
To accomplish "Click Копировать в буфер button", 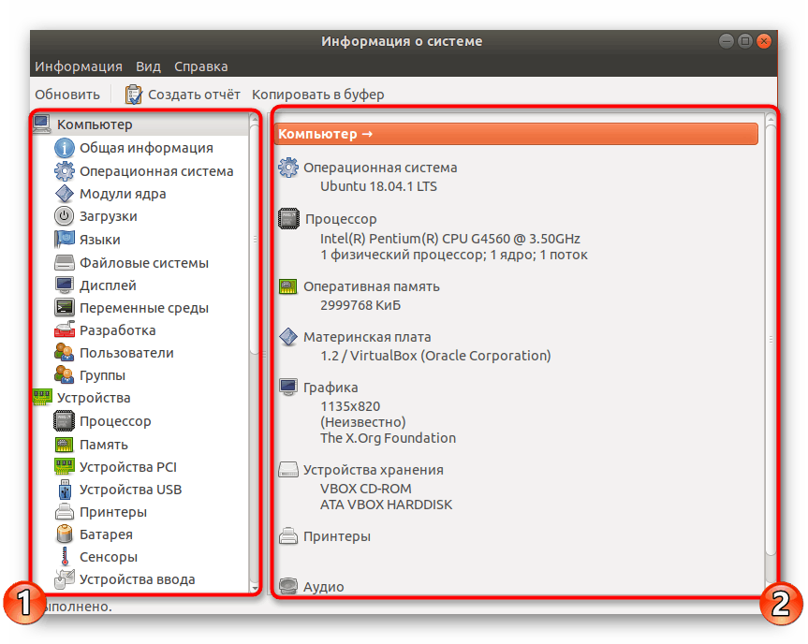I will pos(318,95).
